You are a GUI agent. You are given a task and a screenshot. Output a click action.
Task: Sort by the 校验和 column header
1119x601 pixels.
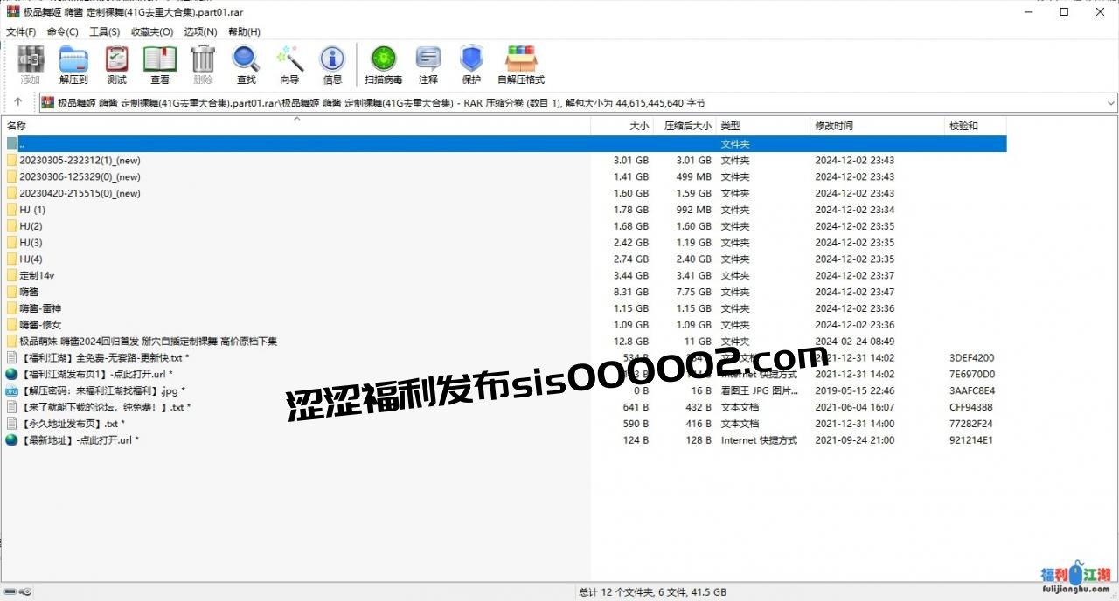pyautogui.click(x=976, y=126)
